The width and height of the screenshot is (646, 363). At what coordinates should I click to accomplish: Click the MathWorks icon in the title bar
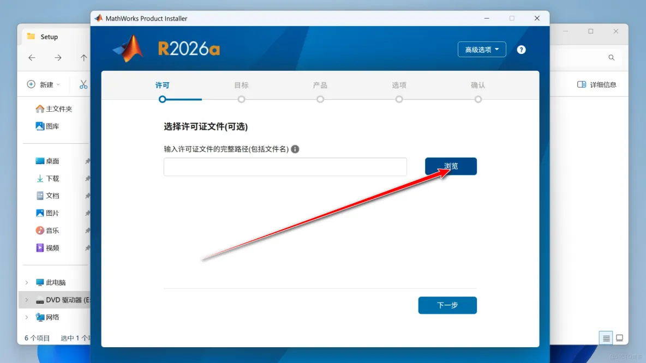(98, 18)
